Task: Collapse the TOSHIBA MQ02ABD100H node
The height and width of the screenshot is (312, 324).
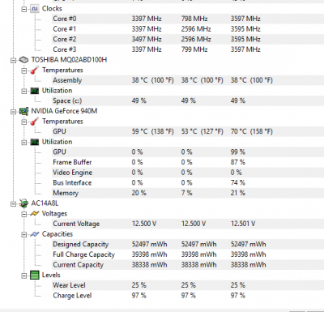Action: coord(13,61)
